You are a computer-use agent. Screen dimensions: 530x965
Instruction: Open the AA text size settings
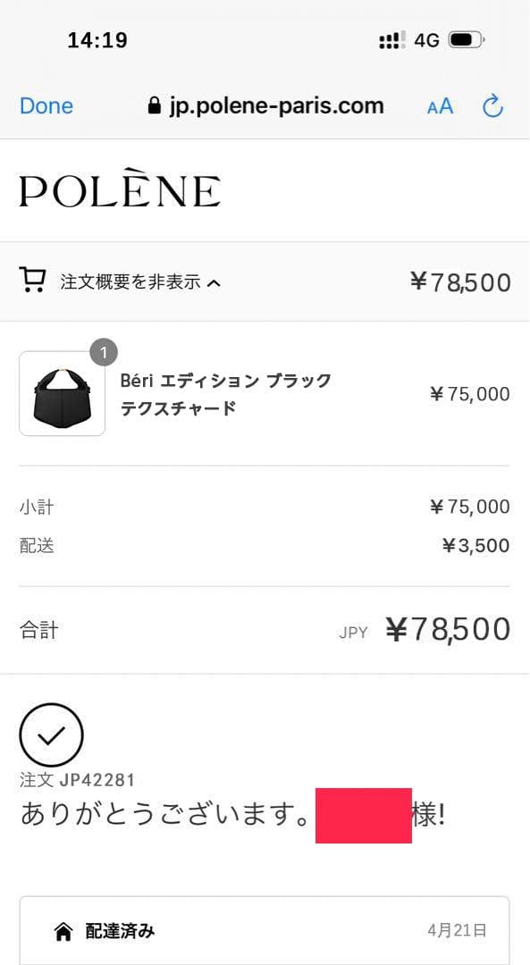click(x=439, y=105)
